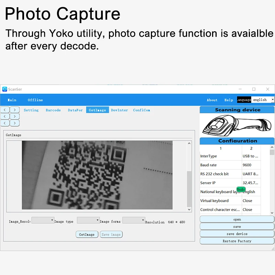Viewport: 275px width, 275px height.
Task: Select the 9600 baud value
Action: [x=247, y=165]
